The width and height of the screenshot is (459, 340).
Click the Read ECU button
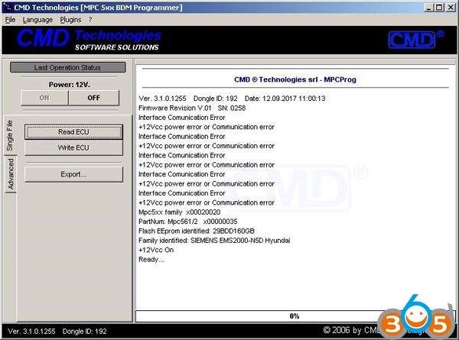pos(73,132)
